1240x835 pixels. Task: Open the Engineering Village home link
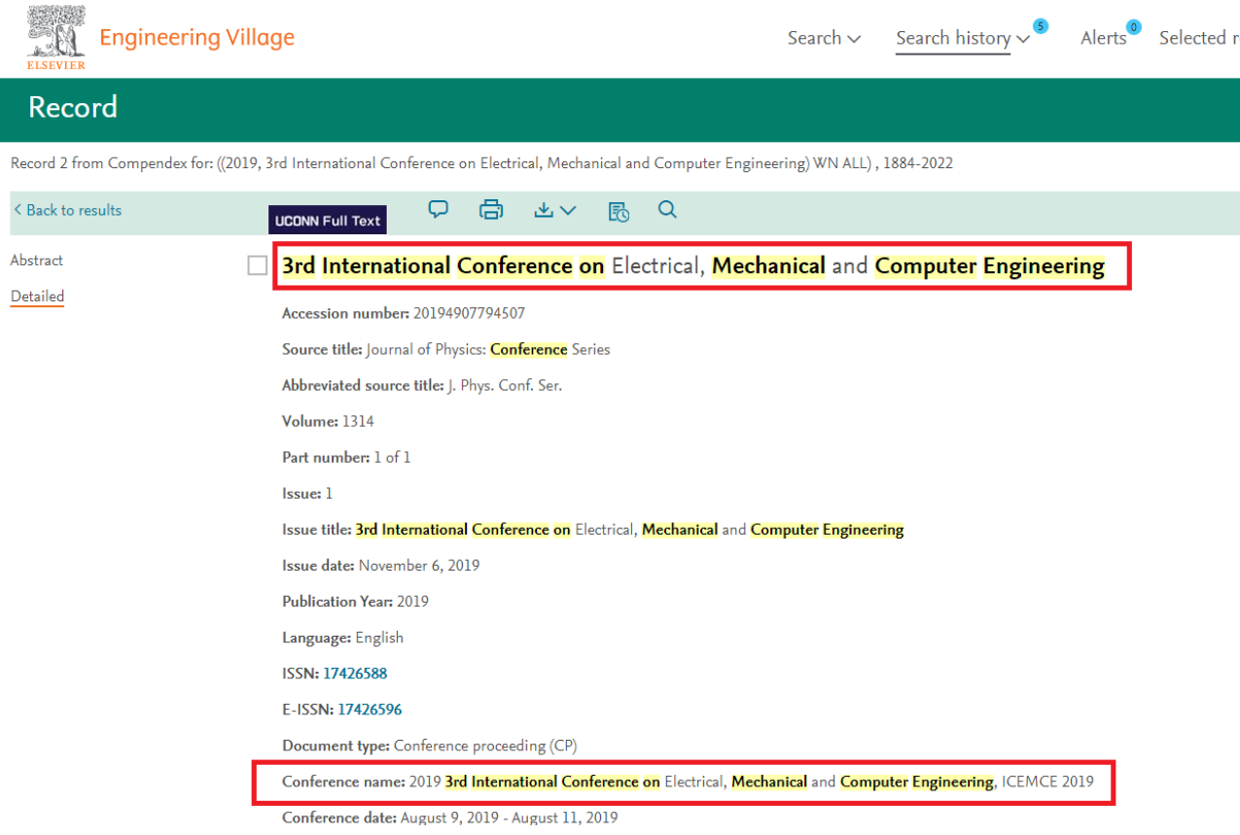tap(196, 38)
